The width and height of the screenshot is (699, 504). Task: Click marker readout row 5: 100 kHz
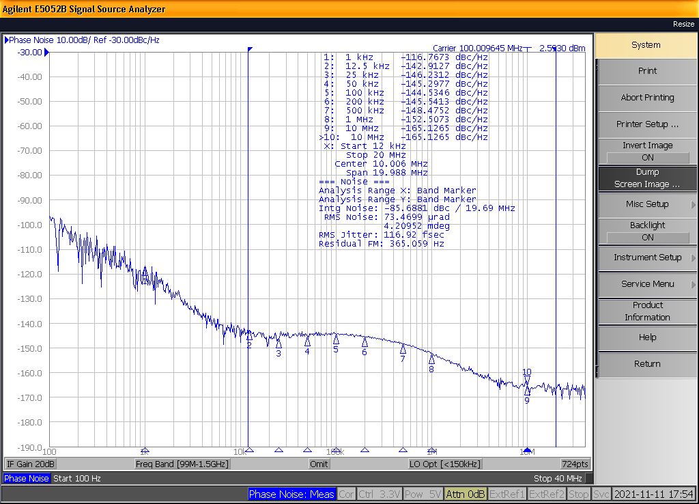[405, 93]
